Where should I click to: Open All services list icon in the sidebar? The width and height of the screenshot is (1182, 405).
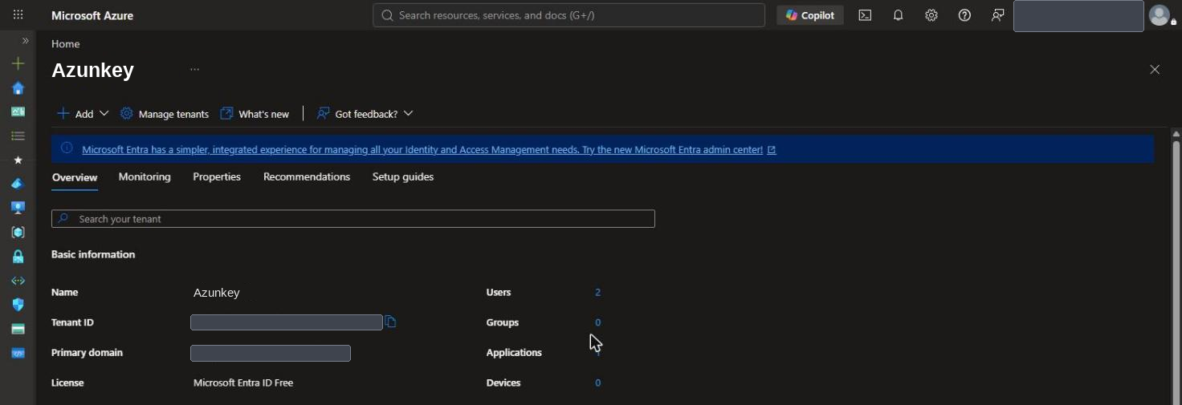tap(18, 136)
